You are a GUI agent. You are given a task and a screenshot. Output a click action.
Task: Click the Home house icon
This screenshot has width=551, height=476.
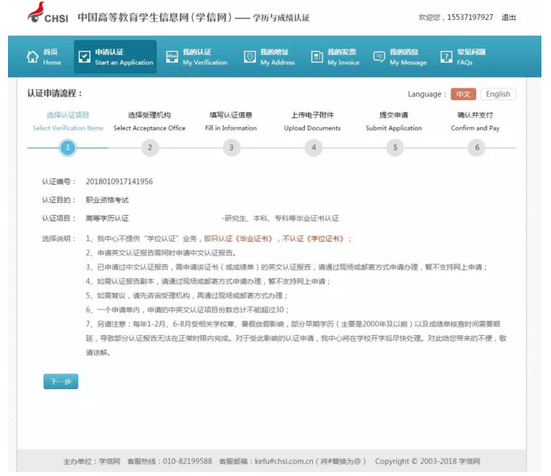[33, 57]
